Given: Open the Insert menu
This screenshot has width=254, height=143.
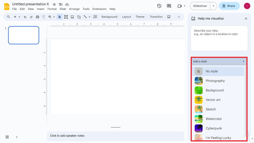Looking at the screenshot, I should tap(41, 9).
